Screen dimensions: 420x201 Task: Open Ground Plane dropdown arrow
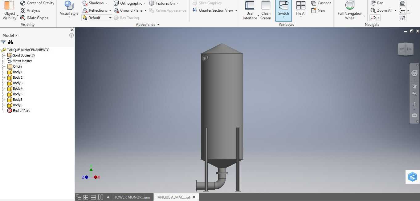coord(145,10)
